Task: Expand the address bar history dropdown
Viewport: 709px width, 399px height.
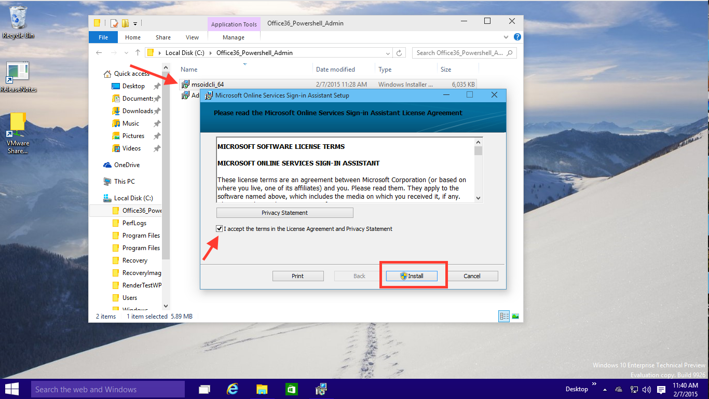Action: 388,53
